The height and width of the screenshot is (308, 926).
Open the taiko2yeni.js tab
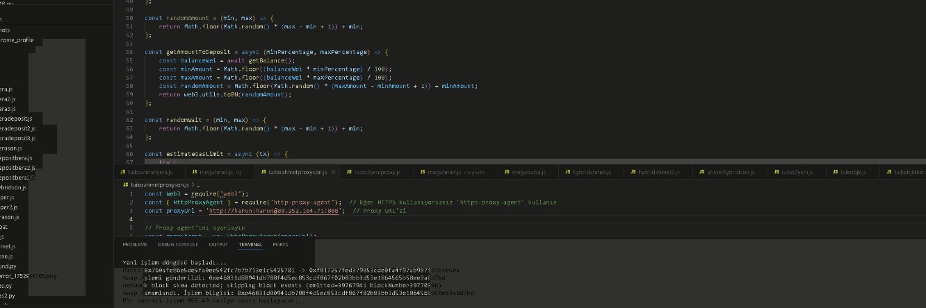798,172
